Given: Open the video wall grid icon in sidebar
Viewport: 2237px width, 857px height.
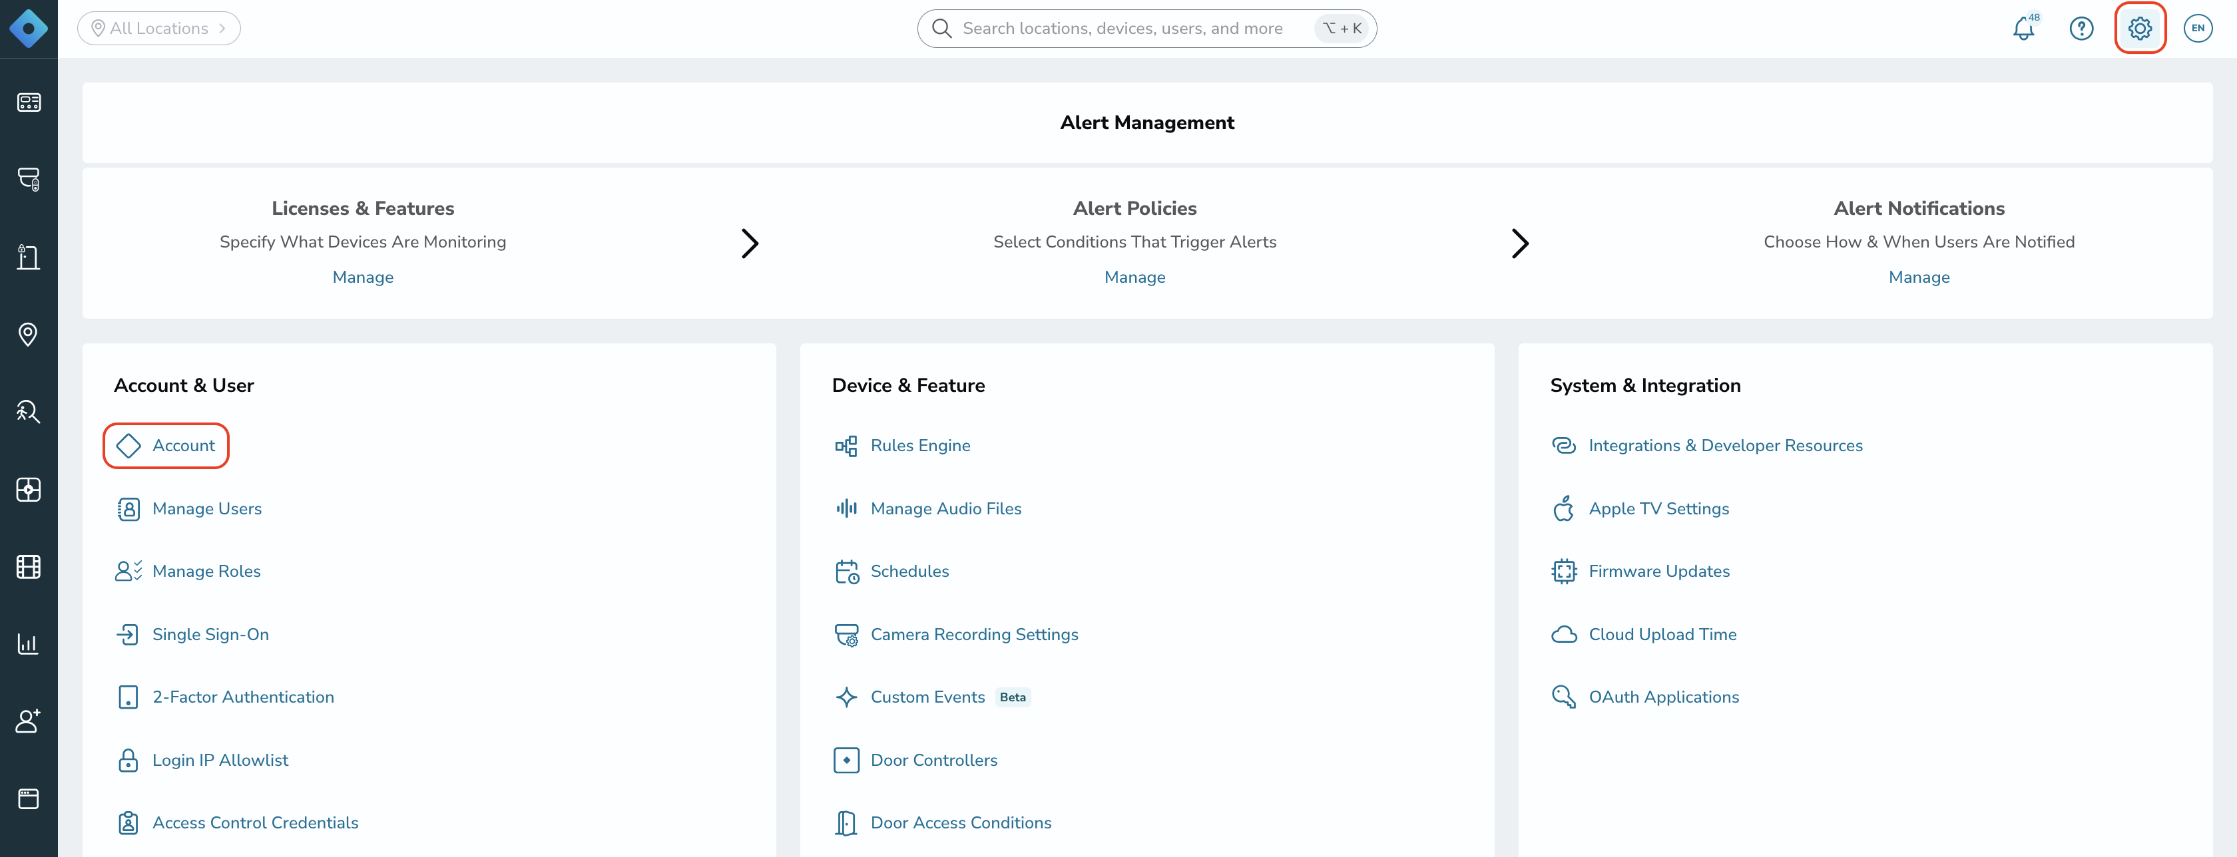Looking at the screenshot, I should point(29,489).
